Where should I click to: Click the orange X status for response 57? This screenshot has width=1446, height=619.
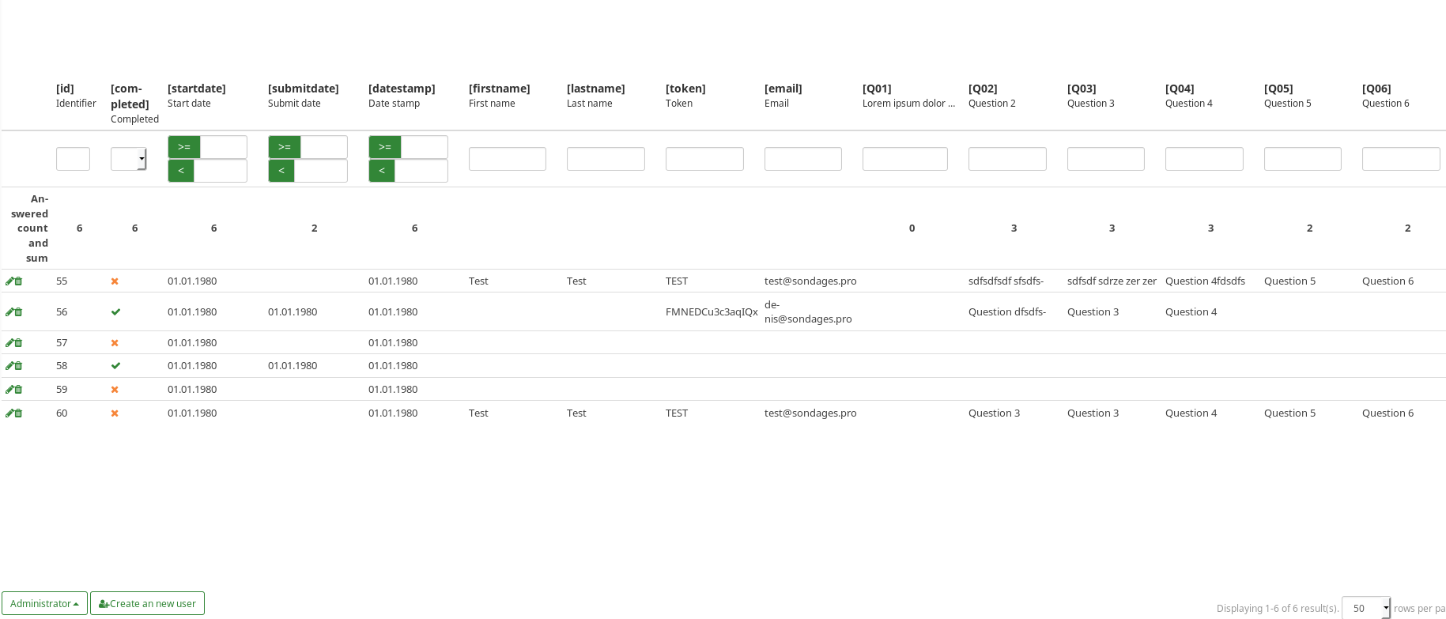click(x=115, y=343)
